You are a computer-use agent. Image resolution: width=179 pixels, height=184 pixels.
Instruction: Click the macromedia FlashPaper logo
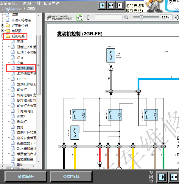click(x=59, y=18)
